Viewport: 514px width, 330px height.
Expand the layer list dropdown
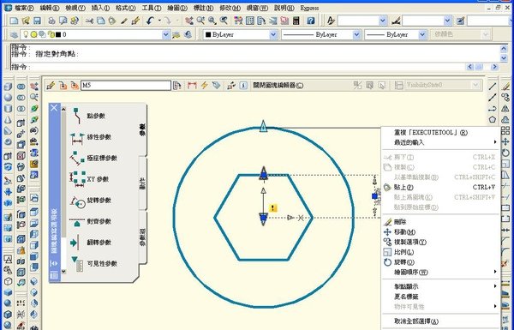coord(166,34)
